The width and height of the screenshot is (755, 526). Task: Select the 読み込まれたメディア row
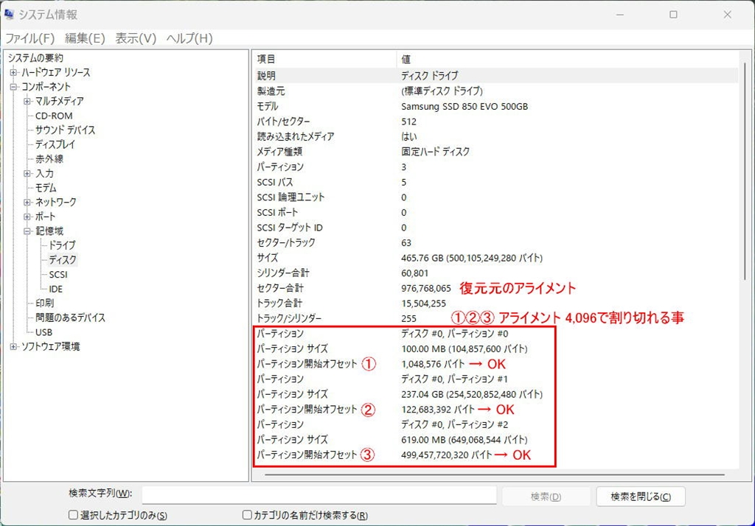[495, 137]
